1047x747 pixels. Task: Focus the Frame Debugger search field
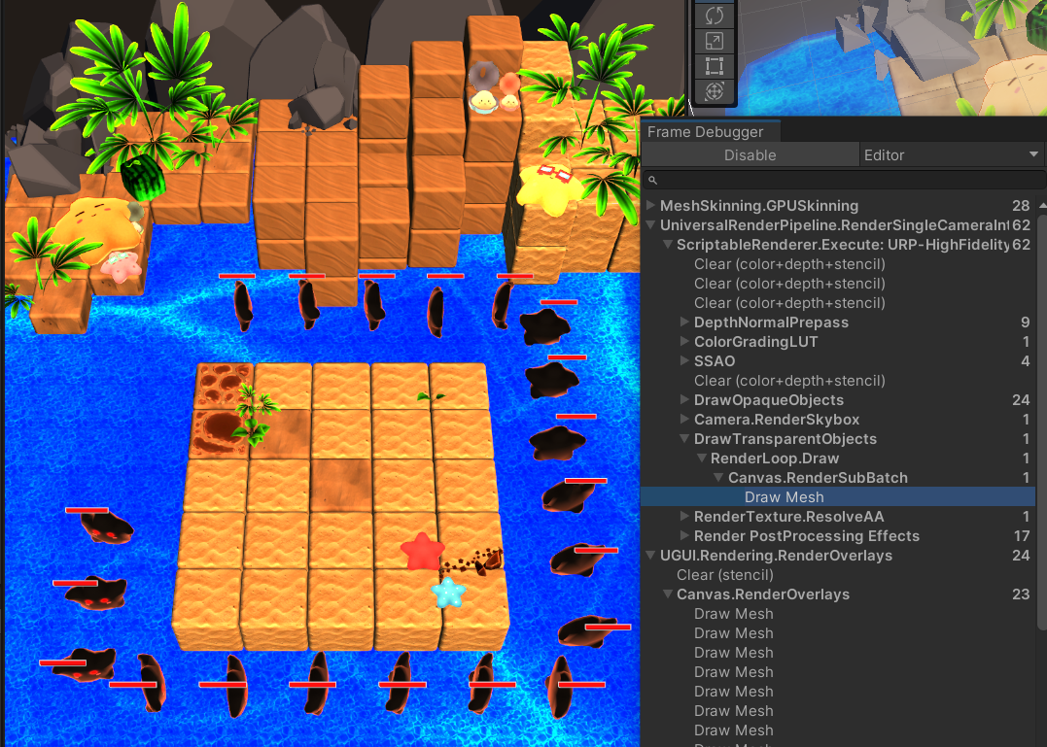tap(844, 180)
